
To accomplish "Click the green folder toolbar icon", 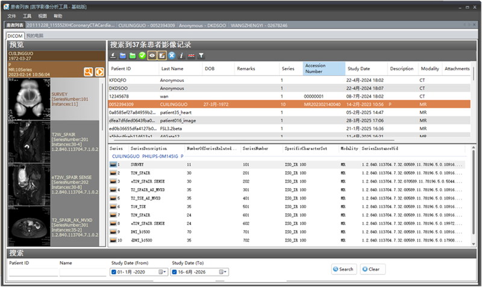I will (x=133, y=55).
